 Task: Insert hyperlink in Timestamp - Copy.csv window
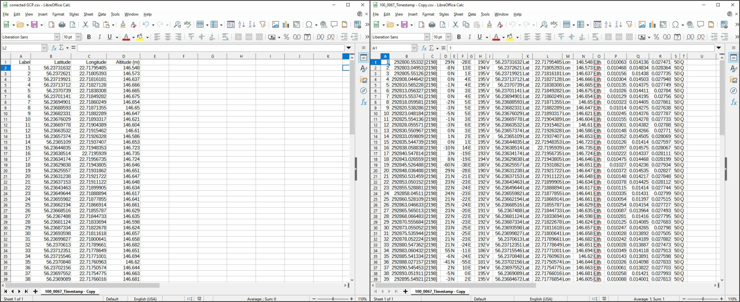point(690,25)
